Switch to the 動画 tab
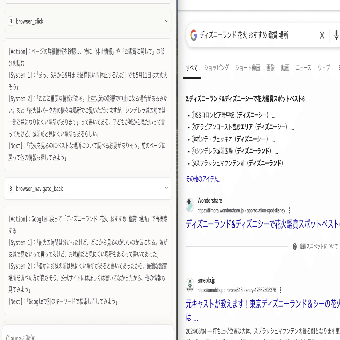Viewport: 340px width, 340px height. pyautogui.click(x=285, y=68)
